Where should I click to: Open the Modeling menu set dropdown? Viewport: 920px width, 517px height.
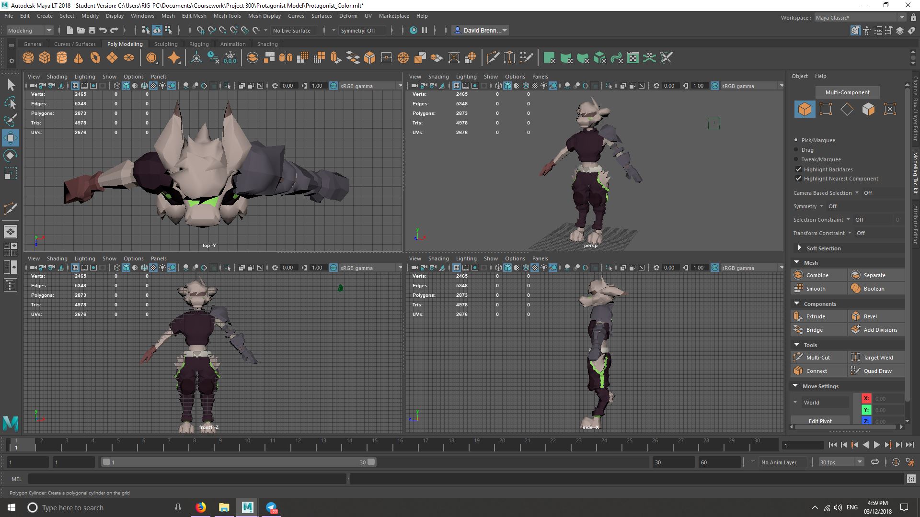point(29,30)
